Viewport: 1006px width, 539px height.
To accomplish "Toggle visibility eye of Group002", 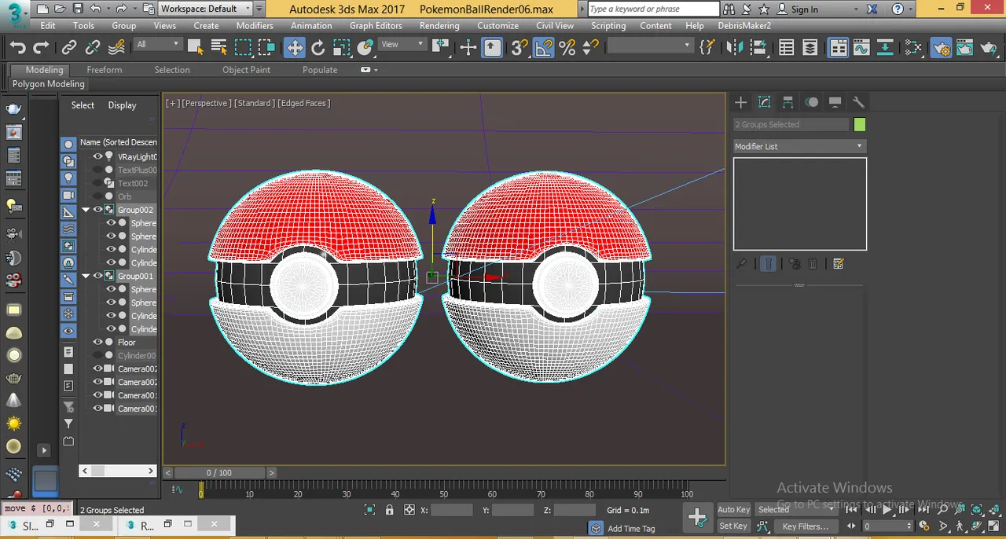I will 98,210.
